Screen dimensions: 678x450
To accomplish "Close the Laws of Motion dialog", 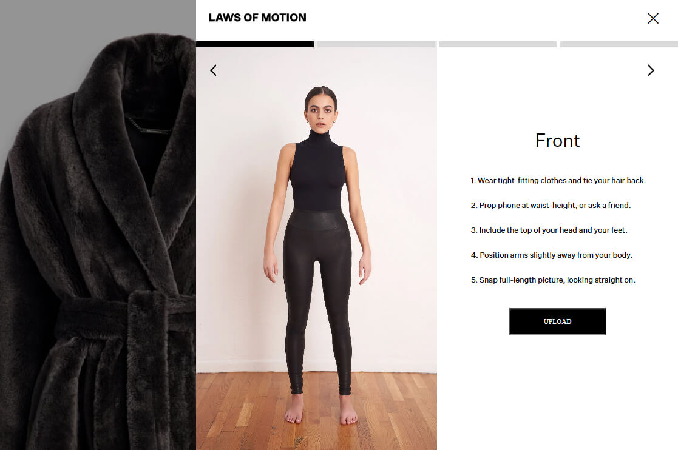I will click(653, 18).
